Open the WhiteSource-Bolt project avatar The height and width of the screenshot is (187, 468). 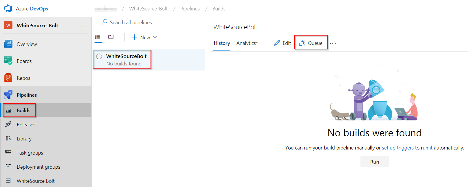pos(8,25)
